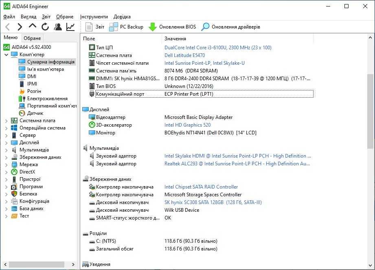The width and height of the screenshot is (375, 270).
Task: Click the up-level arrow toolbar icon
Action: 33,26
